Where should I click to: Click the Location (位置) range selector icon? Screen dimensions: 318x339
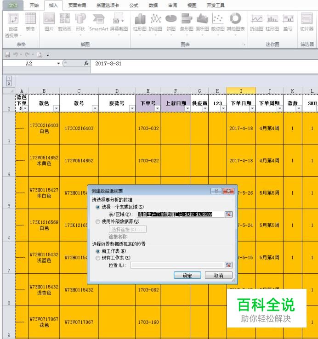coord(228,265)
